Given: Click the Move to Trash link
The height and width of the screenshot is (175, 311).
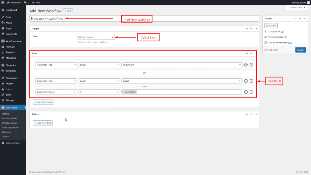Looking at the screenshot, I should 271,50.
